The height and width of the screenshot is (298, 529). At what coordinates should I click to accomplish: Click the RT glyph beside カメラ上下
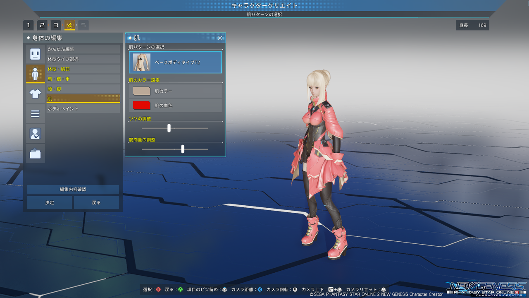coord(331,290)
